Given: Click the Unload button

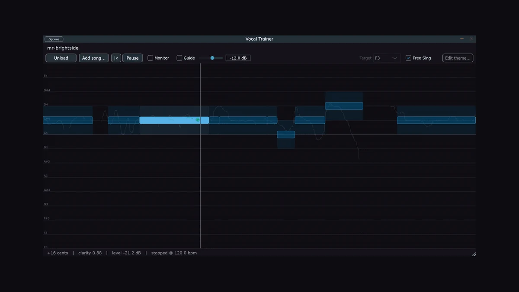Looking at the screenshot, I should pos(61,58).
